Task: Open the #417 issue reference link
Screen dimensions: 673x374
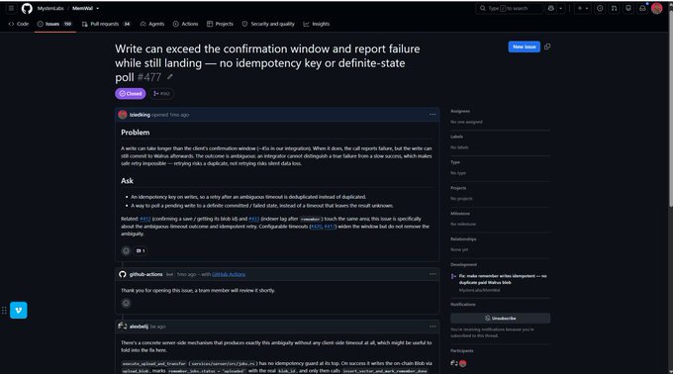Action: click(330, 227)
